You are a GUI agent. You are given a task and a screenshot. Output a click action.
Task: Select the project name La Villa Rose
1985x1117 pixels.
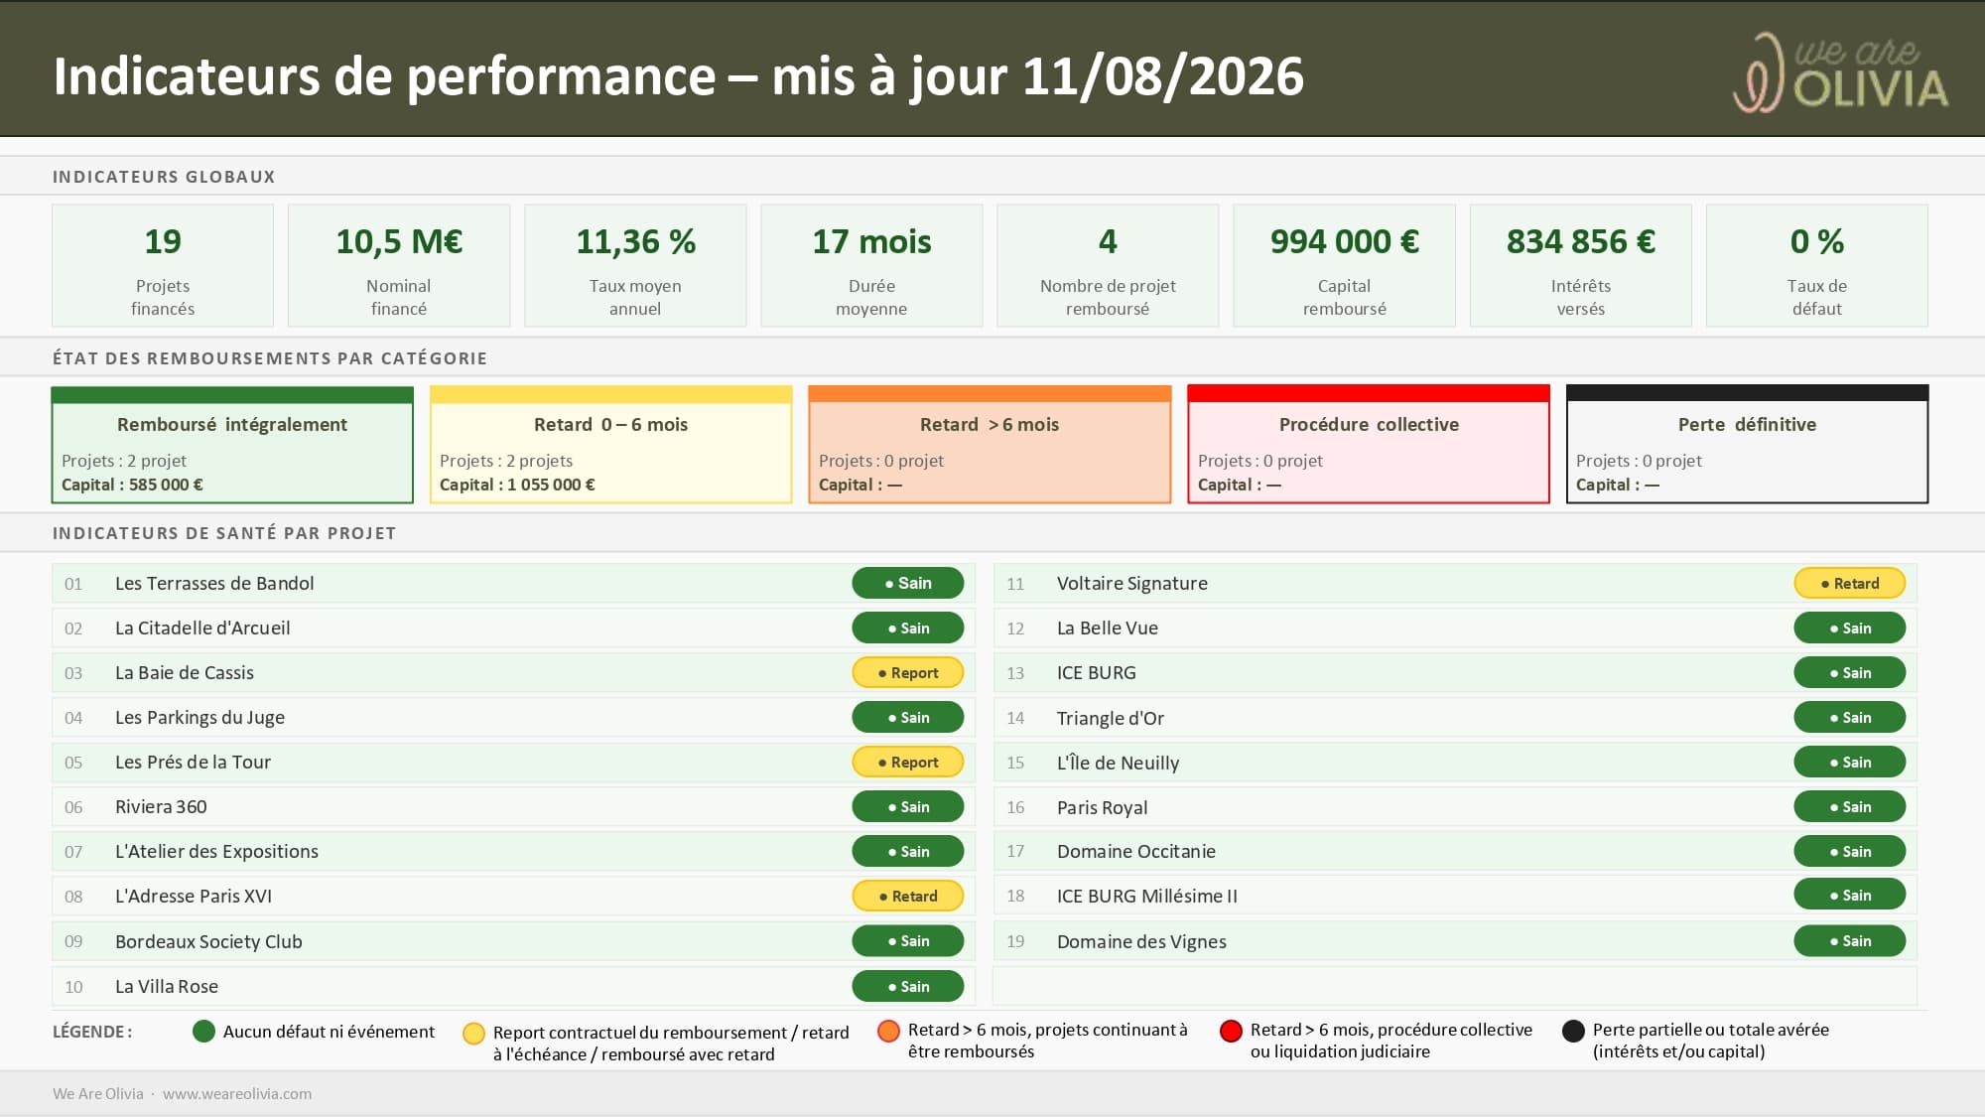pos(167,987)
